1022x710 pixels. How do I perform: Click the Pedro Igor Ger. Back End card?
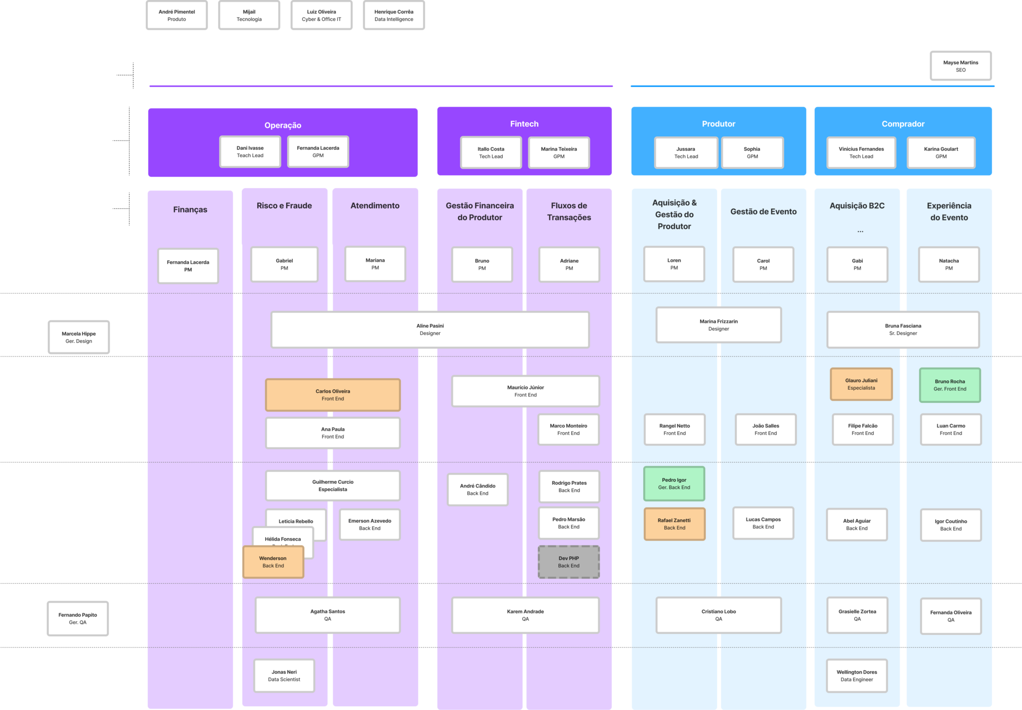point(674,483)
